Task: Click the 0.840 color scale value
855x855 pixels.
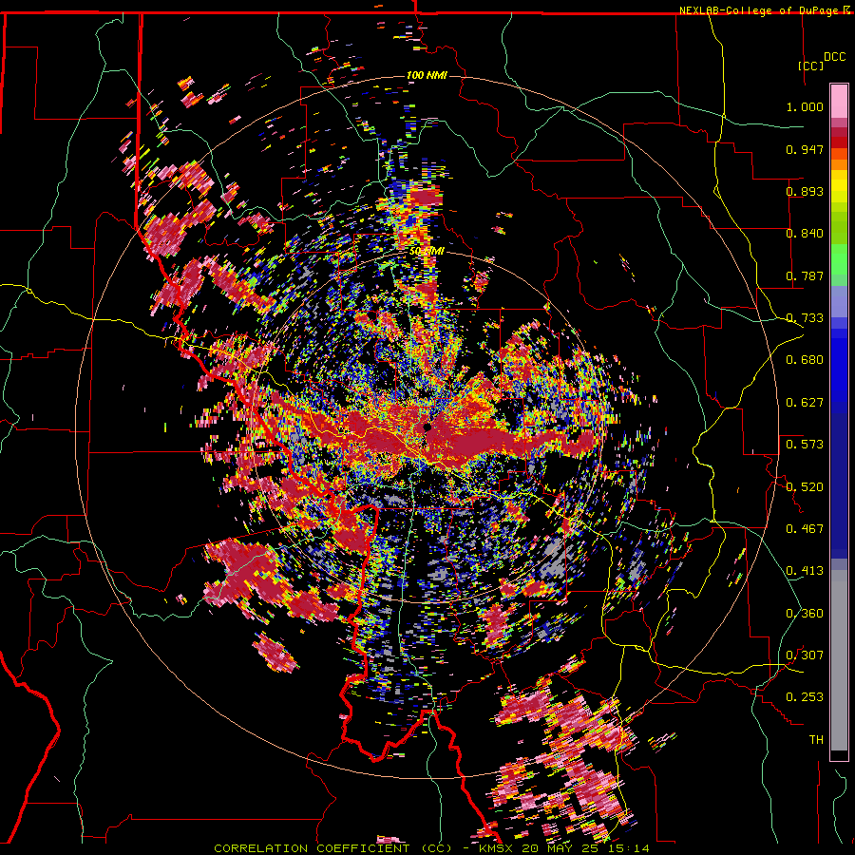Action: (x=805, y=234)
